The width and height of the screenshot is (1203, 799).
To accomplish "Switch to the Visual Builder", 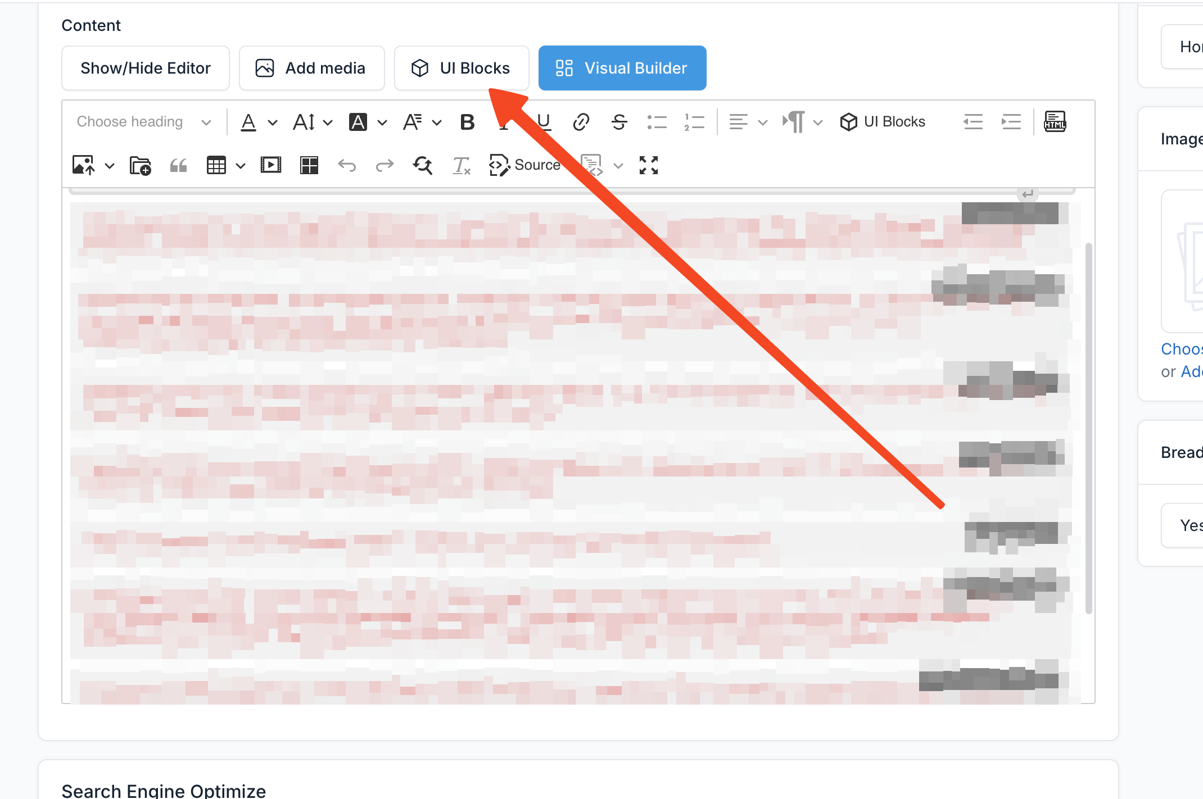I will coord(622,67).
